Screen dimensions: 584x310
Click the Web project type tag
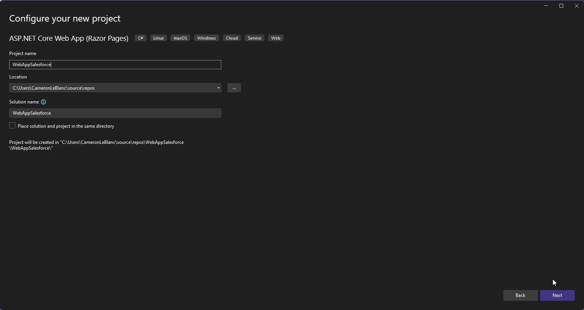275,38
